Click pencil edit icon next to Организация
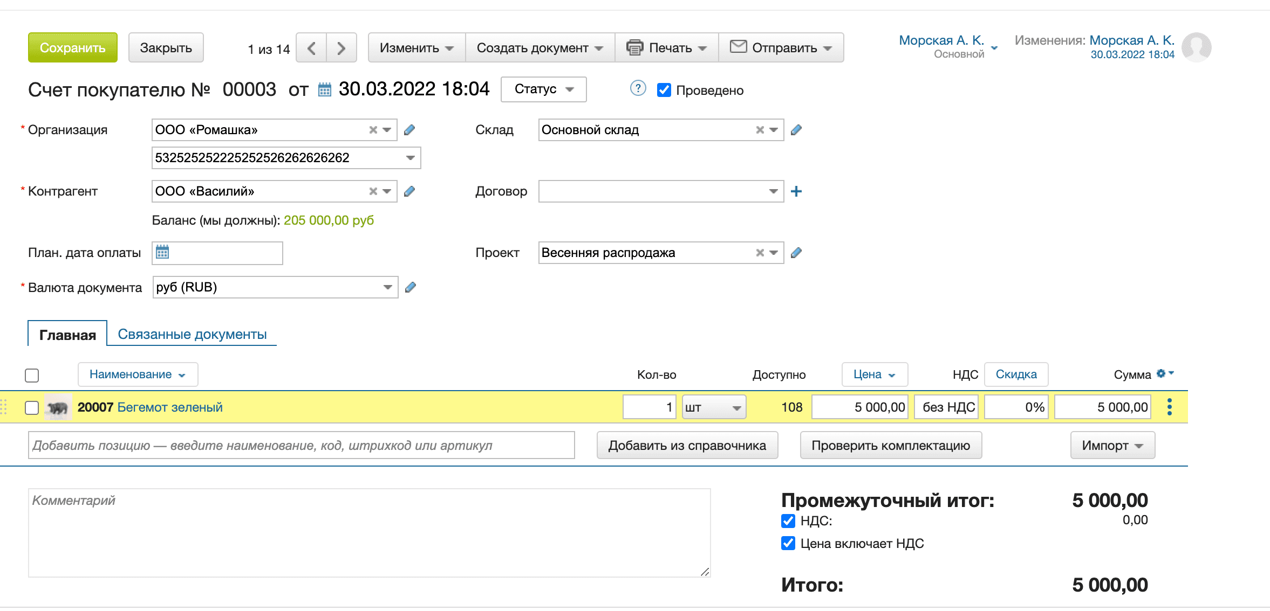 409,130
